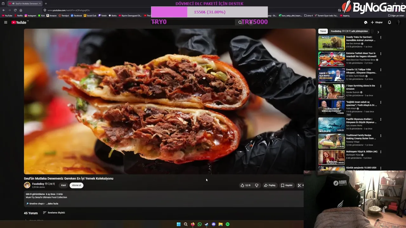Click the YouTube search magnifier icon
Viewport: 406px width, 228px height.
coord(240,22)
